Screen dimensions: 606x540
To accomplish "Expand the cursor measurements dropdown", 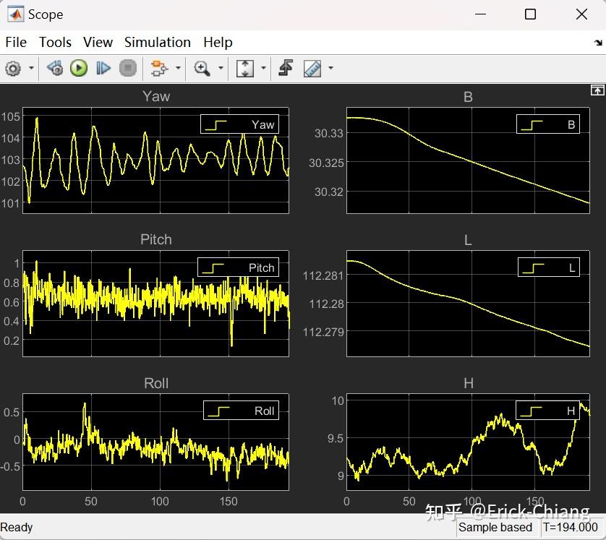I will (330, 68).
